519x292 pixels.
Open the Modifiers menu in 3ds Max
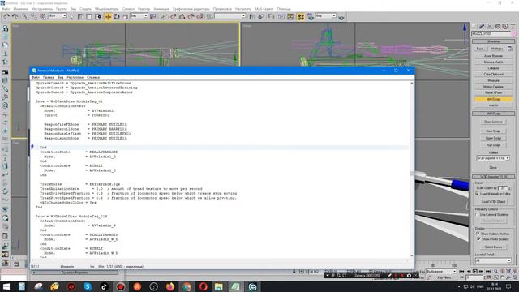point(106,9)
